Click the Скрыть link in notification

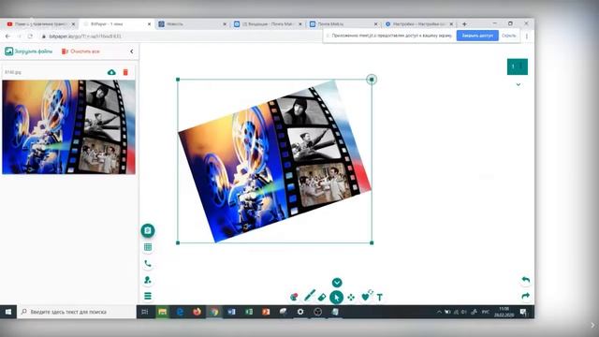tap(509, 36)
